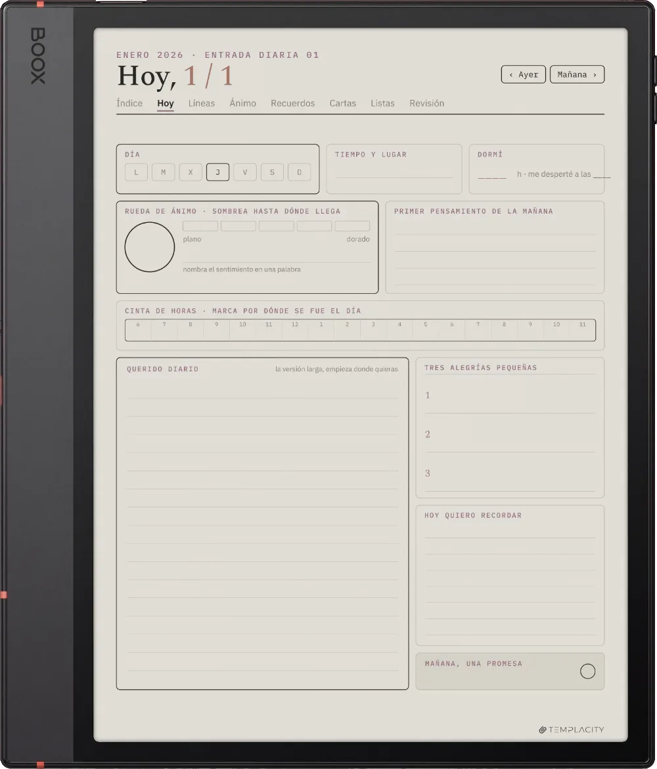The height and width of the screenshot is (769, 657).
Task: Shade the last mood box near dorado
Action: pos(353,226)
